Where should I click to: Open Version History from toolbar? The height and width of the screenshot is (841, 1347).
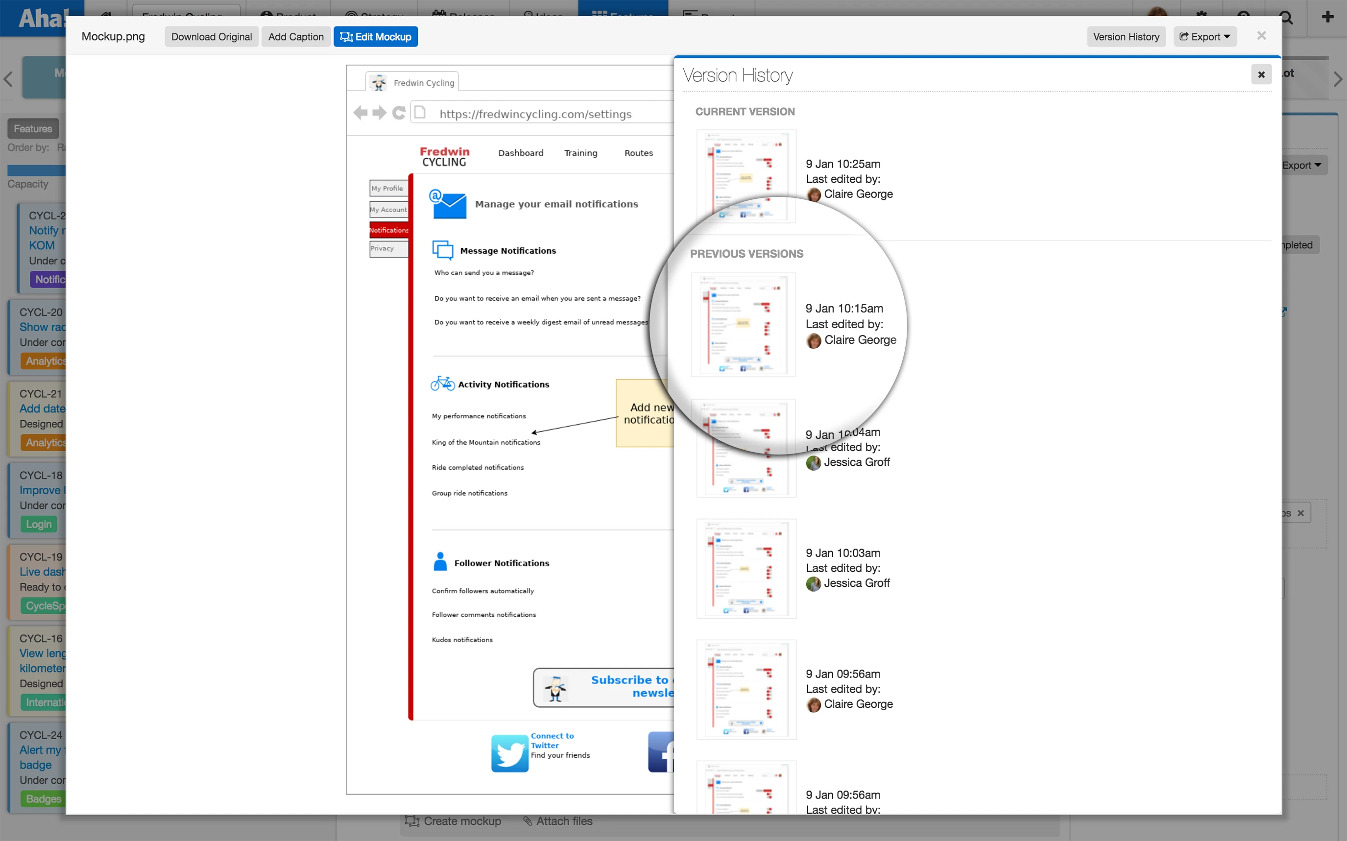tap(1126, 37)
